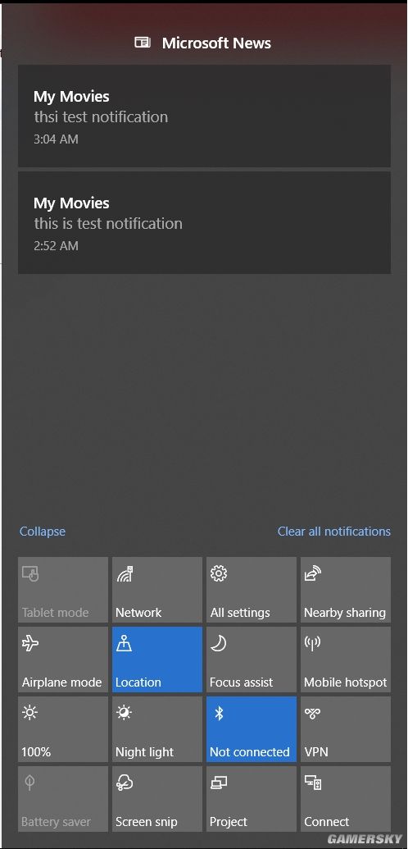Screen dimensions: 408x849
Task: Adjust the 100% brightness tile
Action: (63, 729)
